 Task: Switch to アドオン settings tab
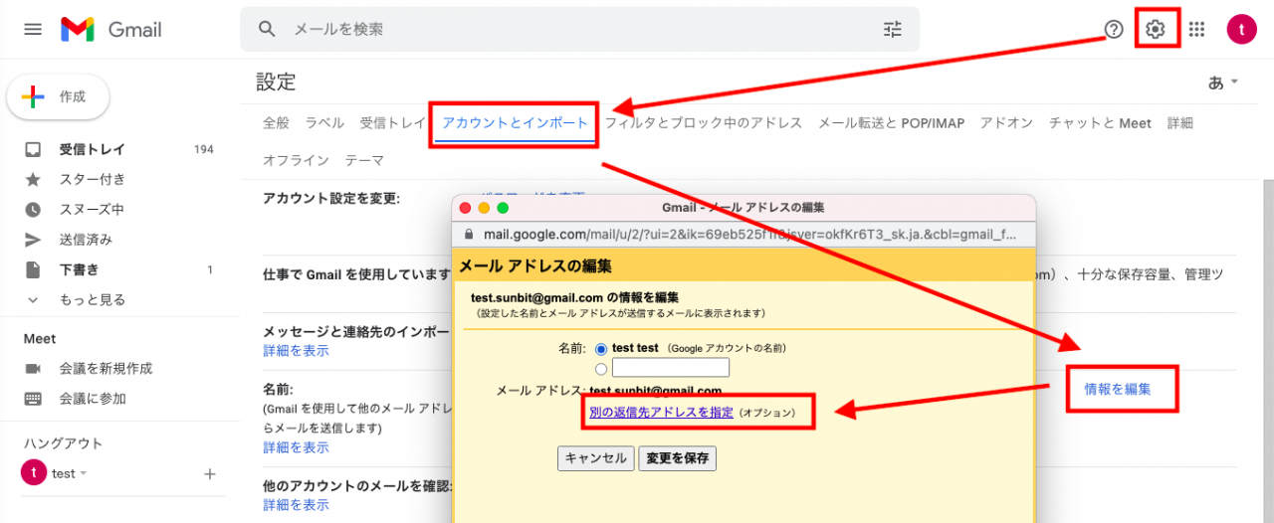click(1006, 123)
